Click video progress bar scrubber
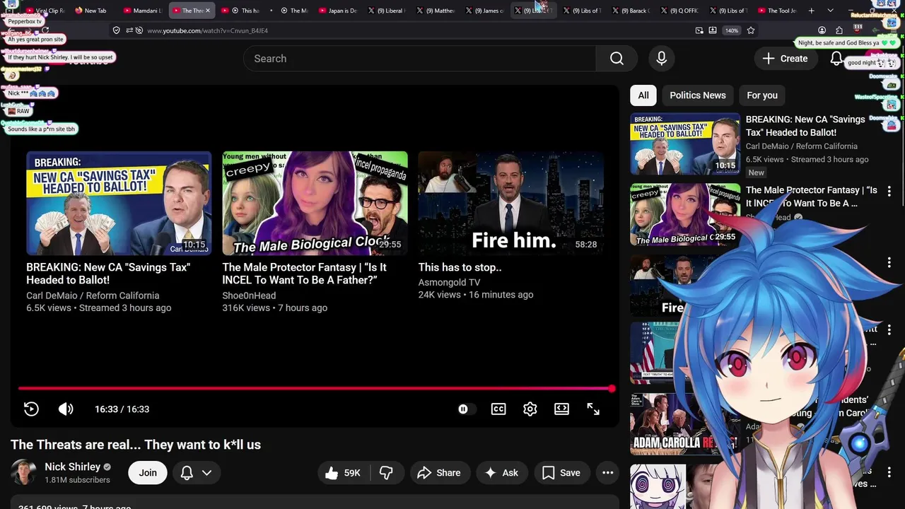This screenshot has height=509, width=905. (612, 388)
